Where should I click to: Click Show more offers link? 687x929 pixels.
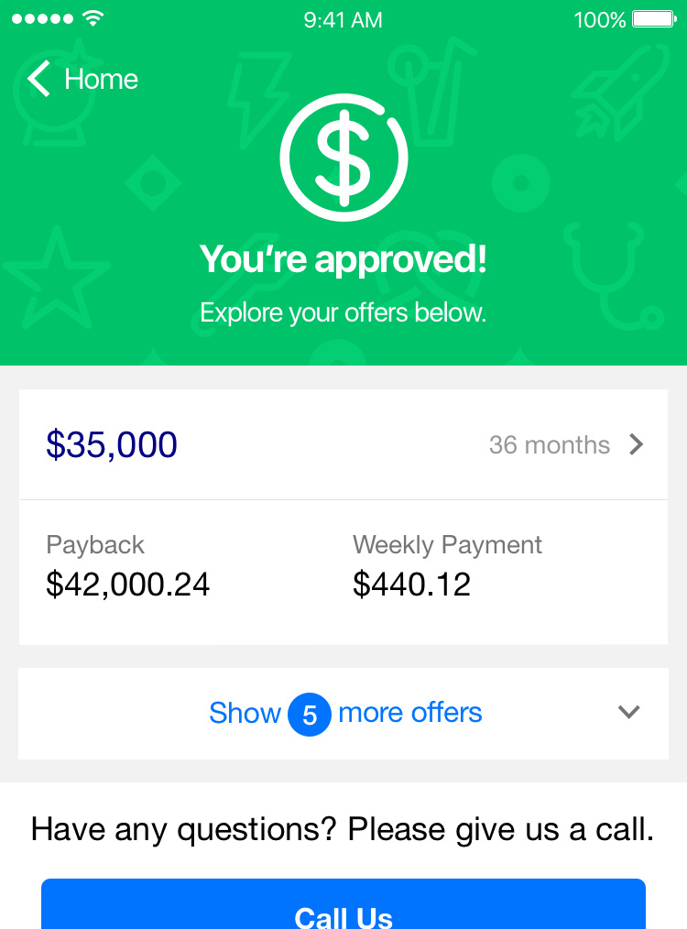click(x=345, y=714)
